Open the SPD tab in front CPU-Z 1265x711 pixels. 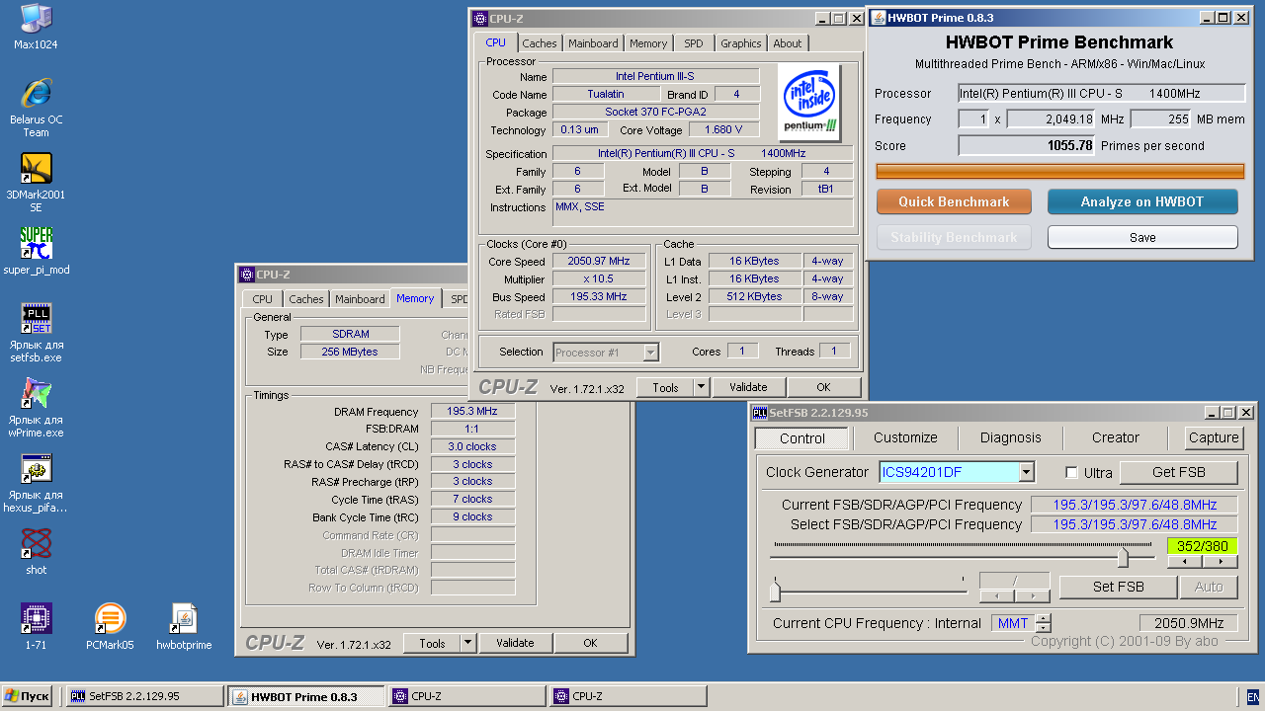(694, 43)
